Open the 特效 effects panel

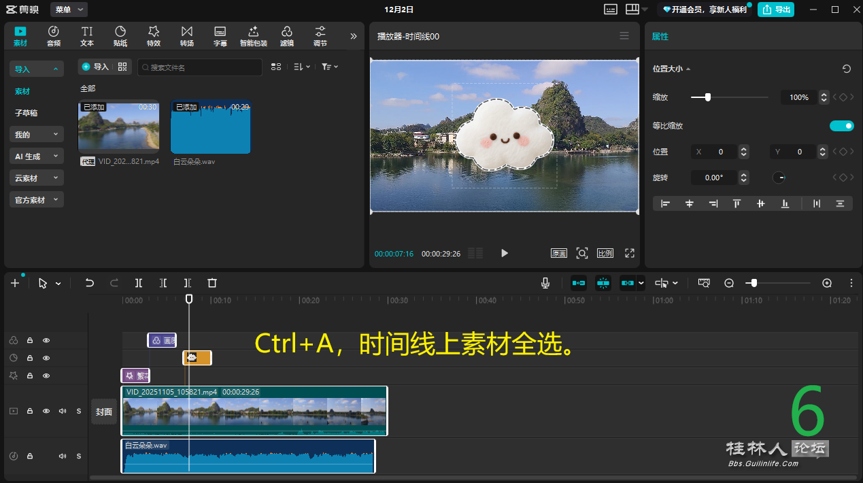(154, 36)
